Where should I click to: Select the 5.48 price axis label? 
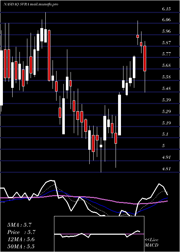coord(166,89)
